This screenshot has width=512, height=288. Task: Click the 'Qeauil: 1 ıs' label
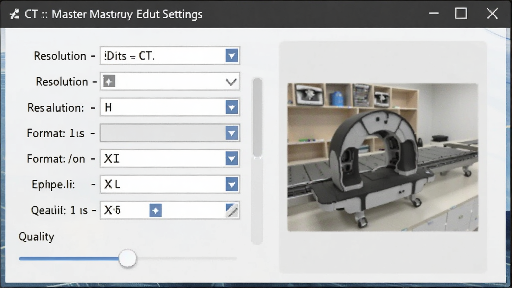coord(59,210)
